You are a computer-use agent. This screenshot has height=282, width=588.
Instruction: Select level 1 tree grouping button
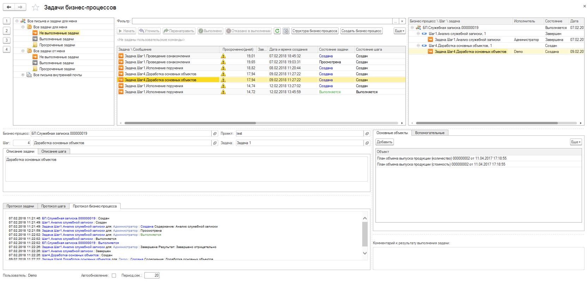6,21
